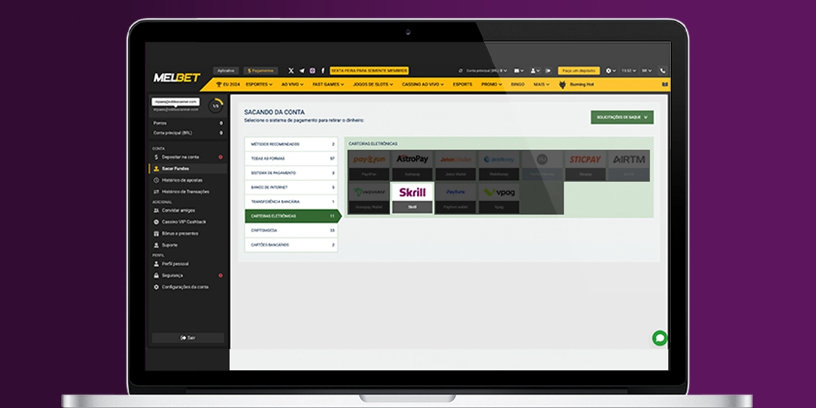This screenshot has height=408, width=816.
Task: Open the settings gear dropdown
Action: click(x=610, y=71)
